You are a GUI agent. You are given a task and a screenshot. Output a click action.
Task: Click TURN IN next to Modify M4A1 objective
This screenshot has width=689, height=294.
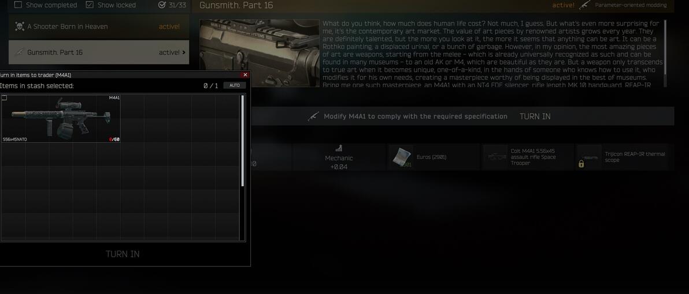(x=535, y=116)
